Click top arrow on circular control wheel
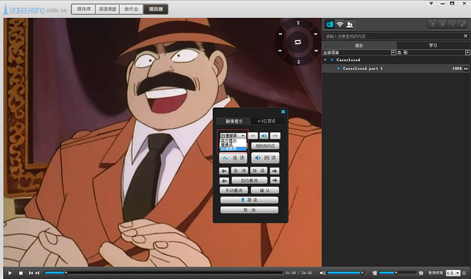 click(x=298, y=23)
